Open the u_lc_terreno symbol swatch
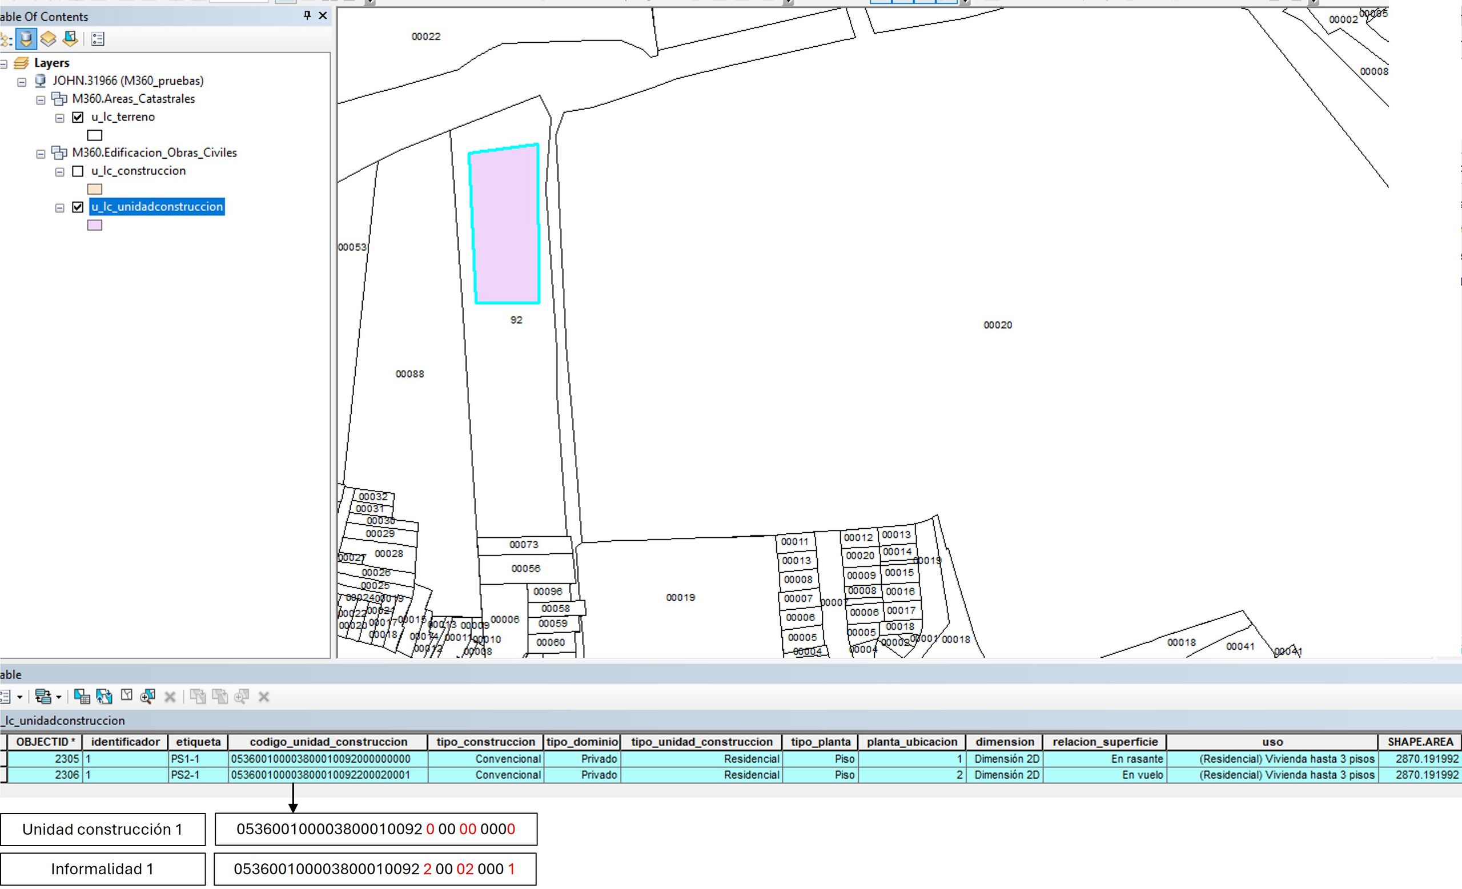 (94, 135)
